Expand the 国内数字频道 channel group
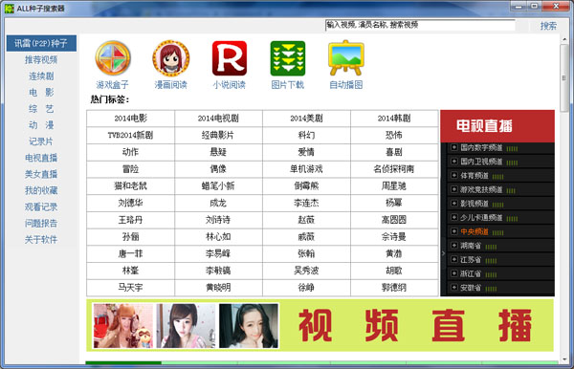 click(454, 147)
